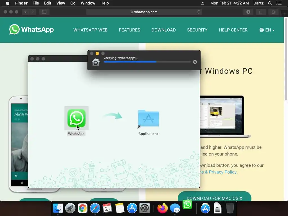Expand the EN language dropdown
Image resolution: width=288 pixels, height=216 pixels.
click(267, 30)
